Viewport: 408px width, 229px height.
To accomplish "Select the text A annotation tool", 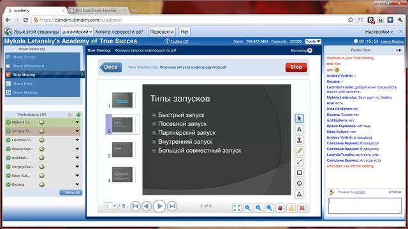I will (299, 129).
